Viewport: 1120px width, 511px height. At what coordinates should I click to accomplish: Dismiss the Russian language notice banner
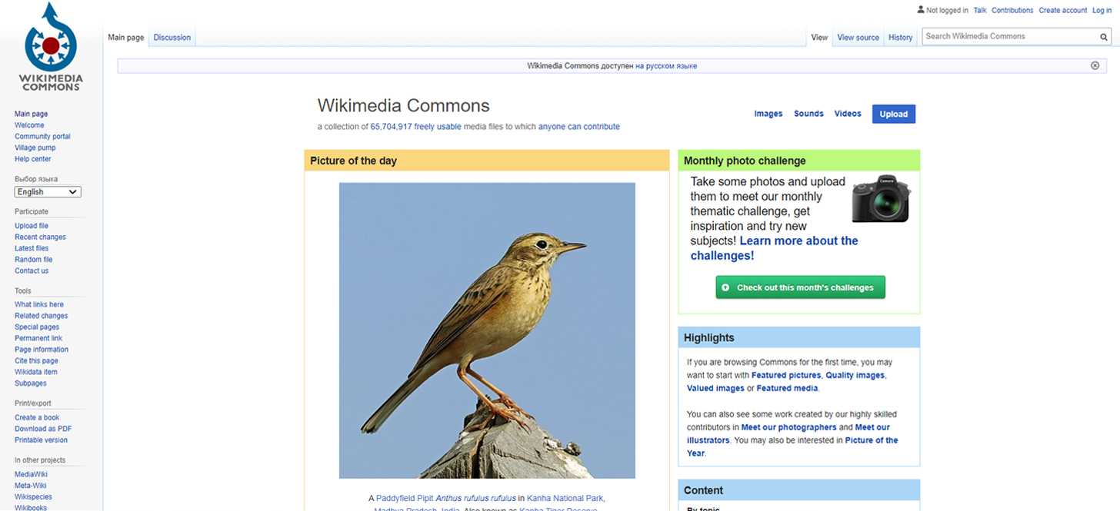(x=1095, y=65)
